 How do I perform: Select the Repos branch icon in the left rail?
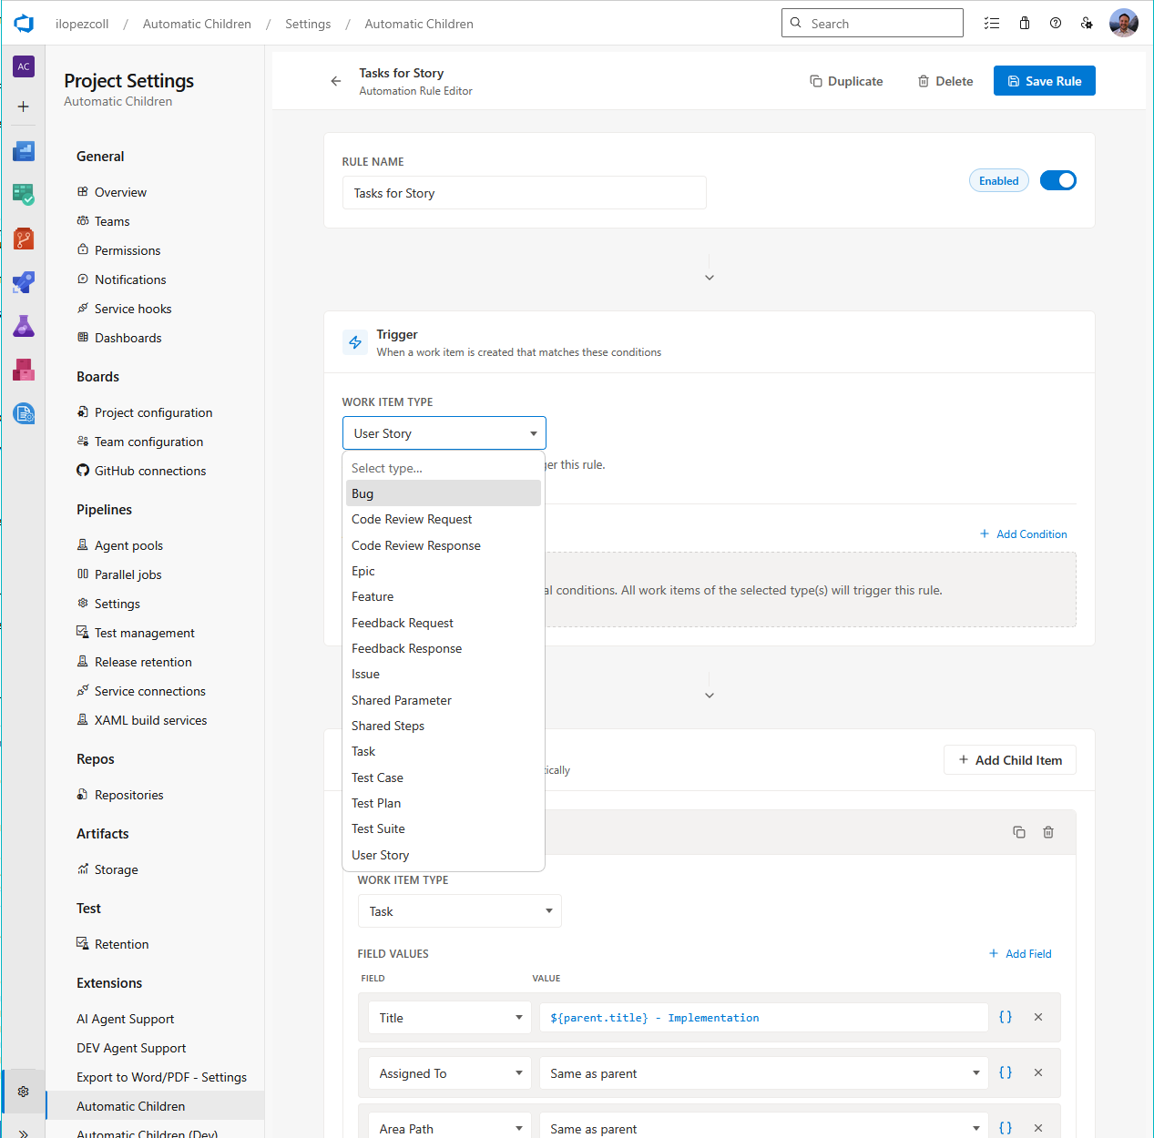pos(23,239)
